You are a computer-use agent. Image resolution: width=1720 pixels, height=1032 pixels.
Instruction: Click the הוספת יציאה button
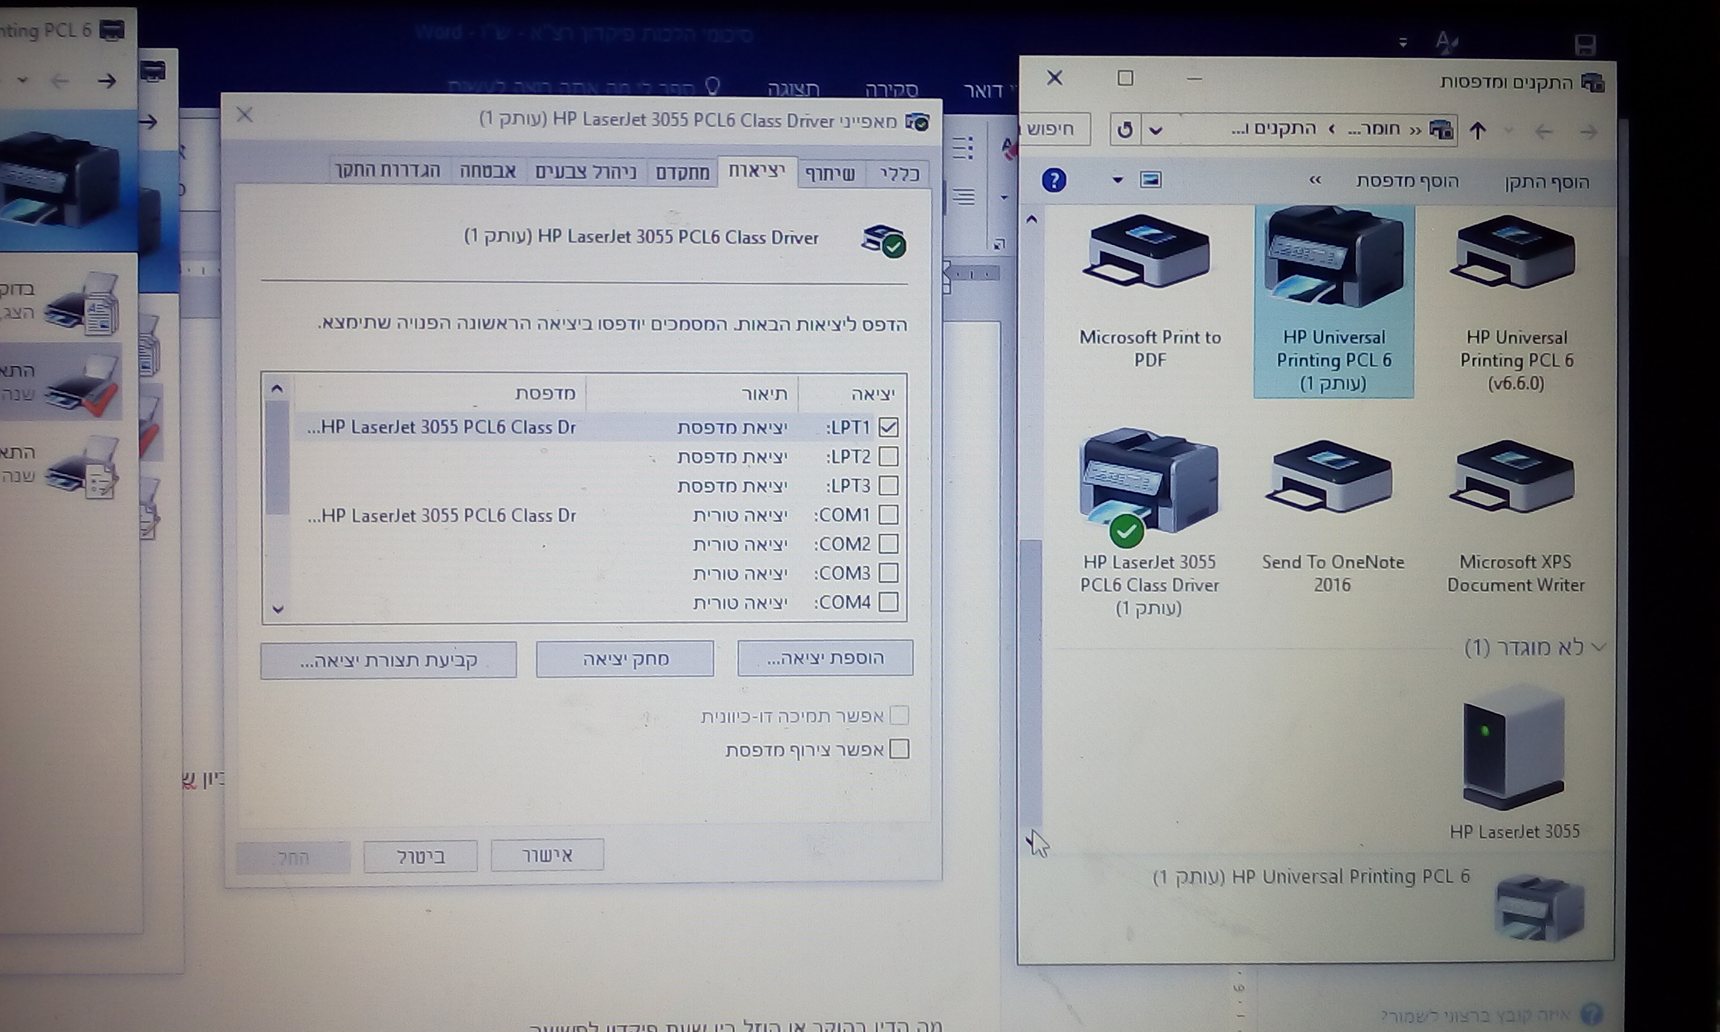pyautogui.click(x=825, y=658)
